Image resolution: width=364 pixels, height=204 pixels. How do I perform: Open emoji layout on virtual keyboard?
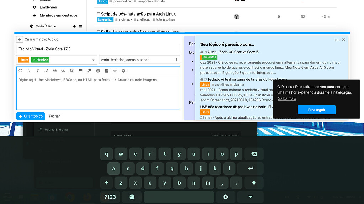[132, 197]
